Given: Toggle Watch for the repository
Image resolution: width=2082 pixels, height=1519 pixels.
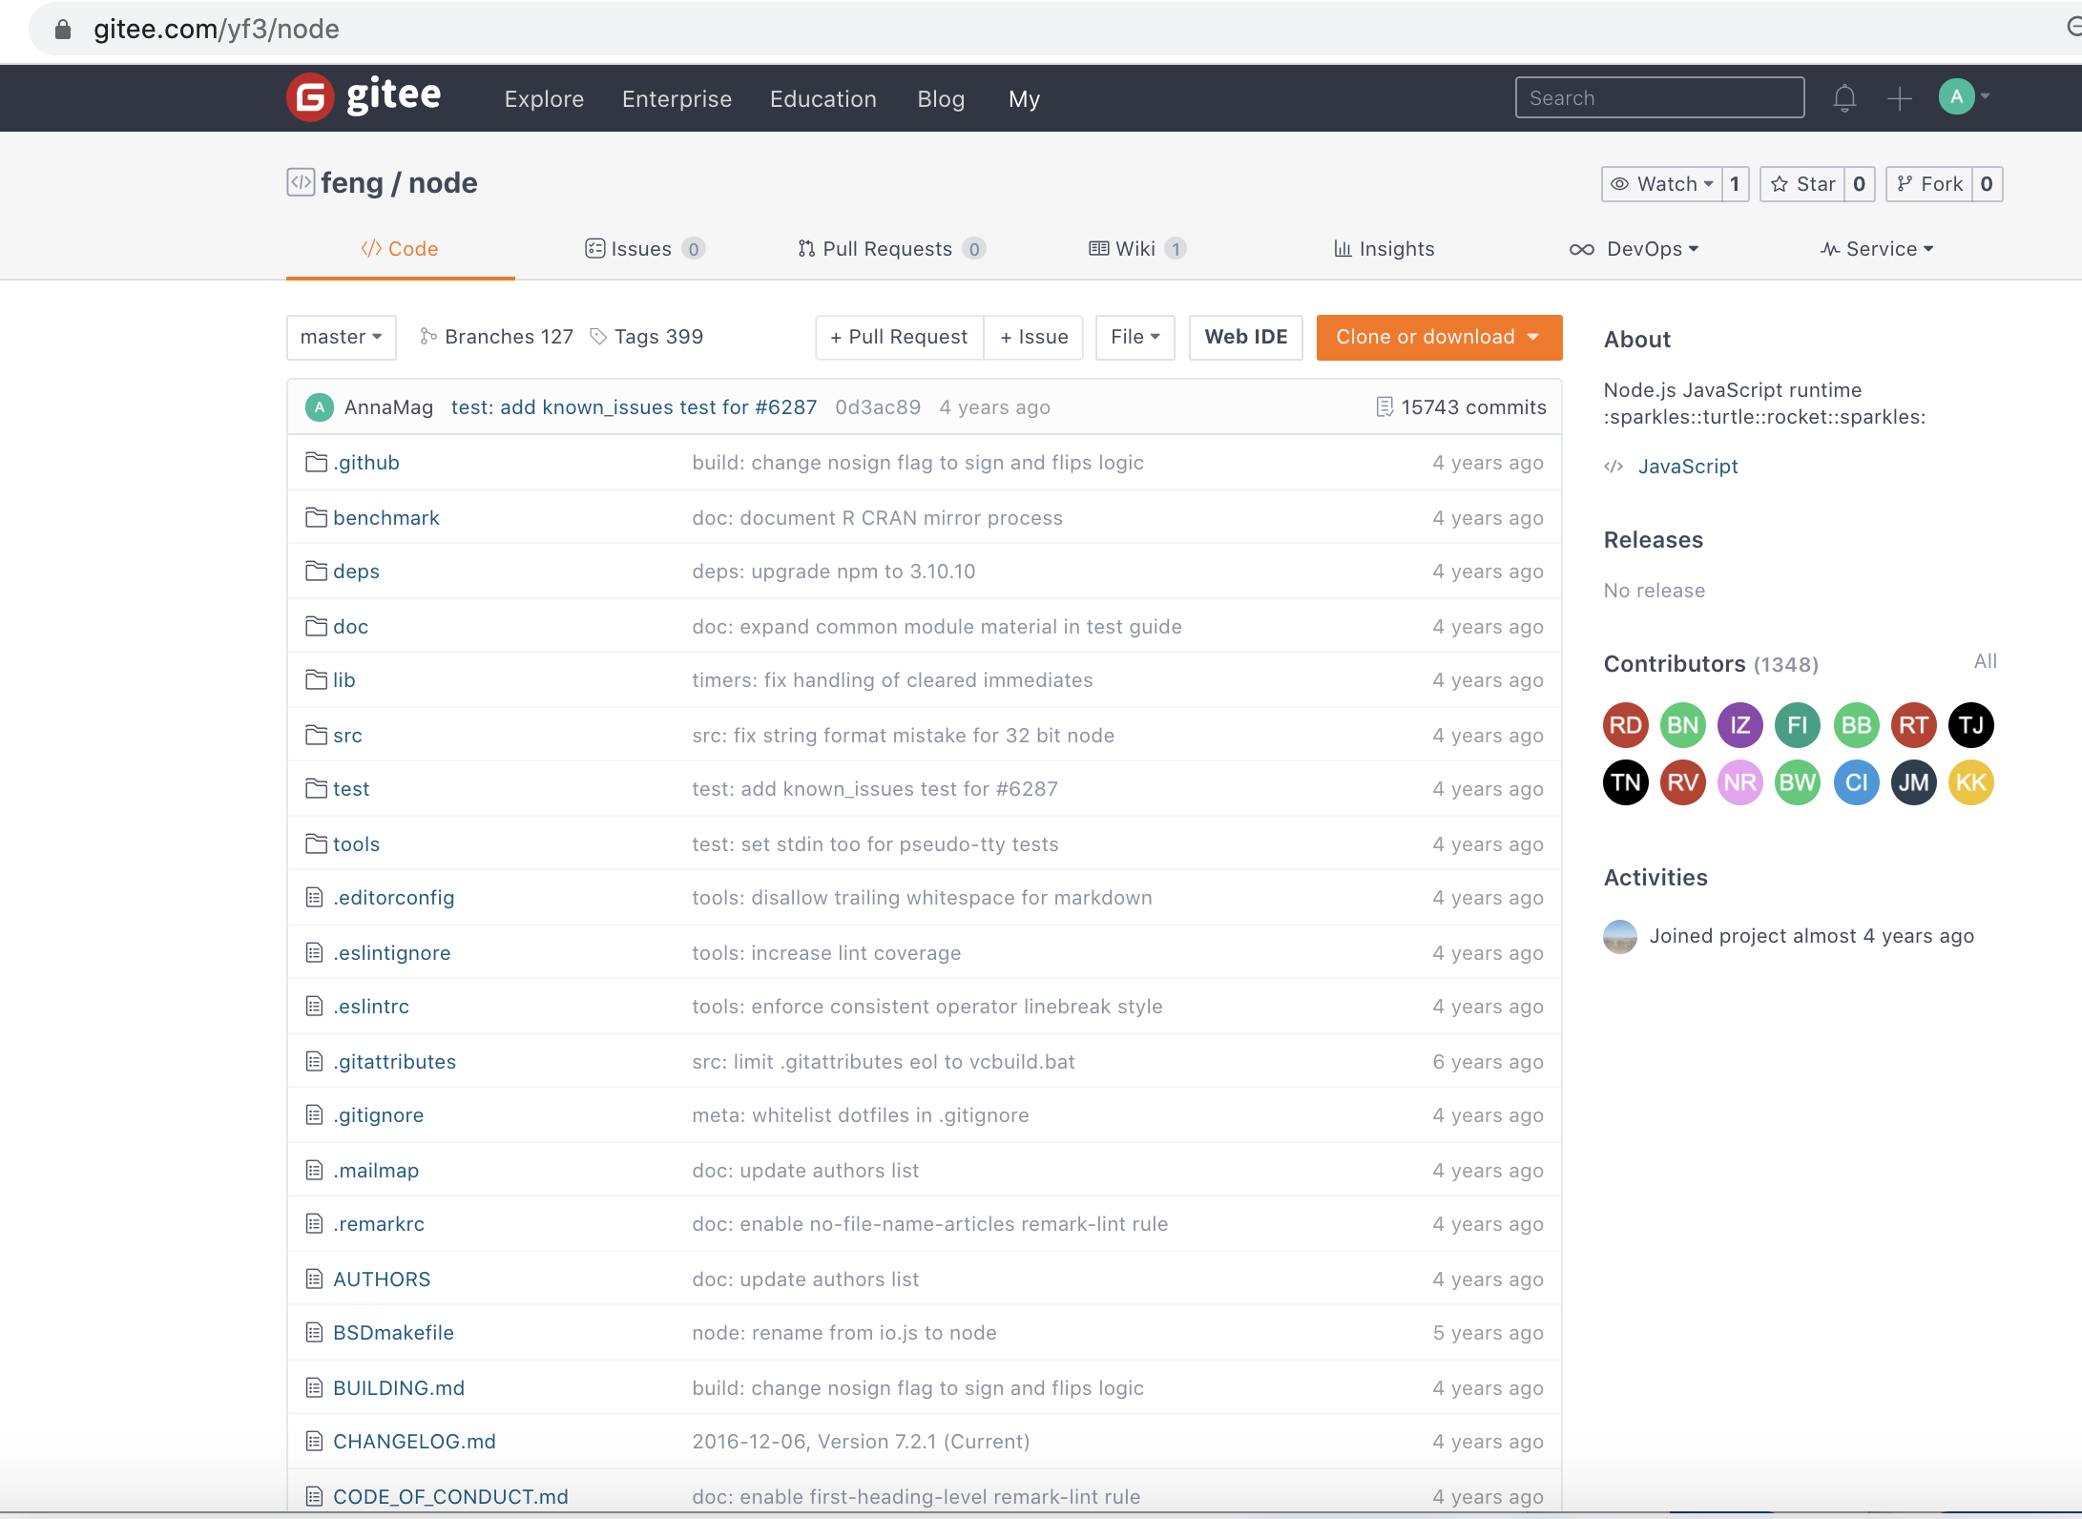Looking at the screenshot, I should (1662, 184).
